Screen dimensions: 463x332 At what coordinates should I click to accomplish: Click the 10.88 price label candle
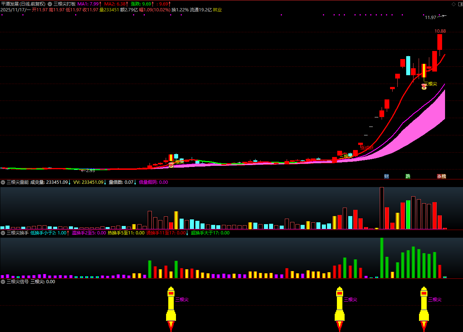click(x=440, y=42)
